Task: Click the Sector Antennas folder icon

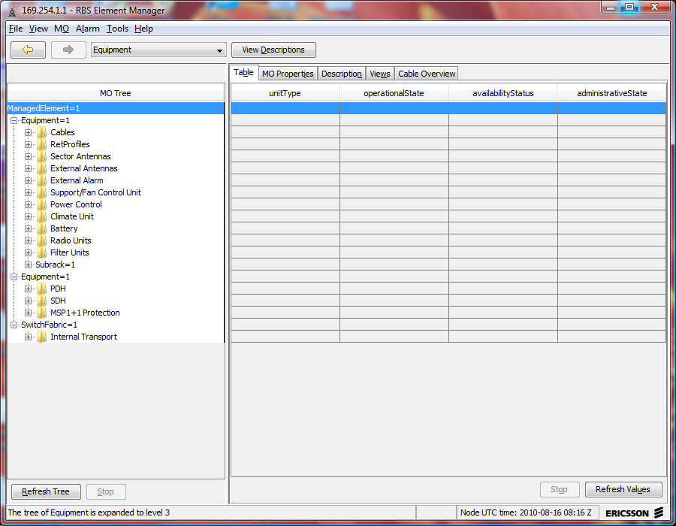Action: [x=42, y=156]
